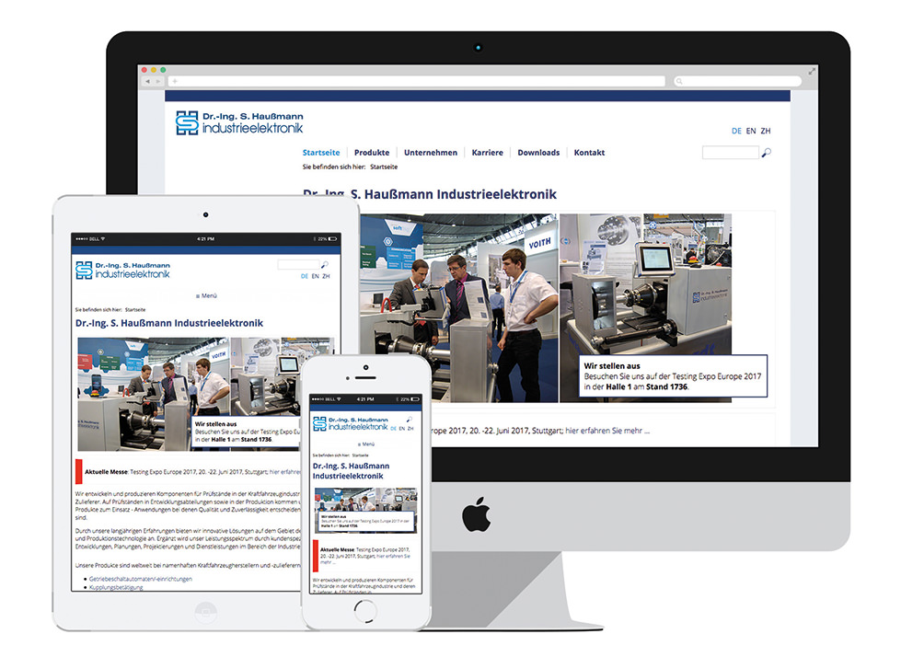924x657 pixels.
Task: Click the browser fullscreen arrows icon
Action: coord(812,71)
